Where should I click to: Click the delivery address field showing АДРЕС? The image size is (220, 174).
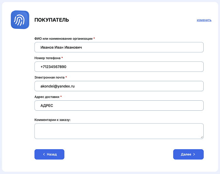[x=119, y=106]
